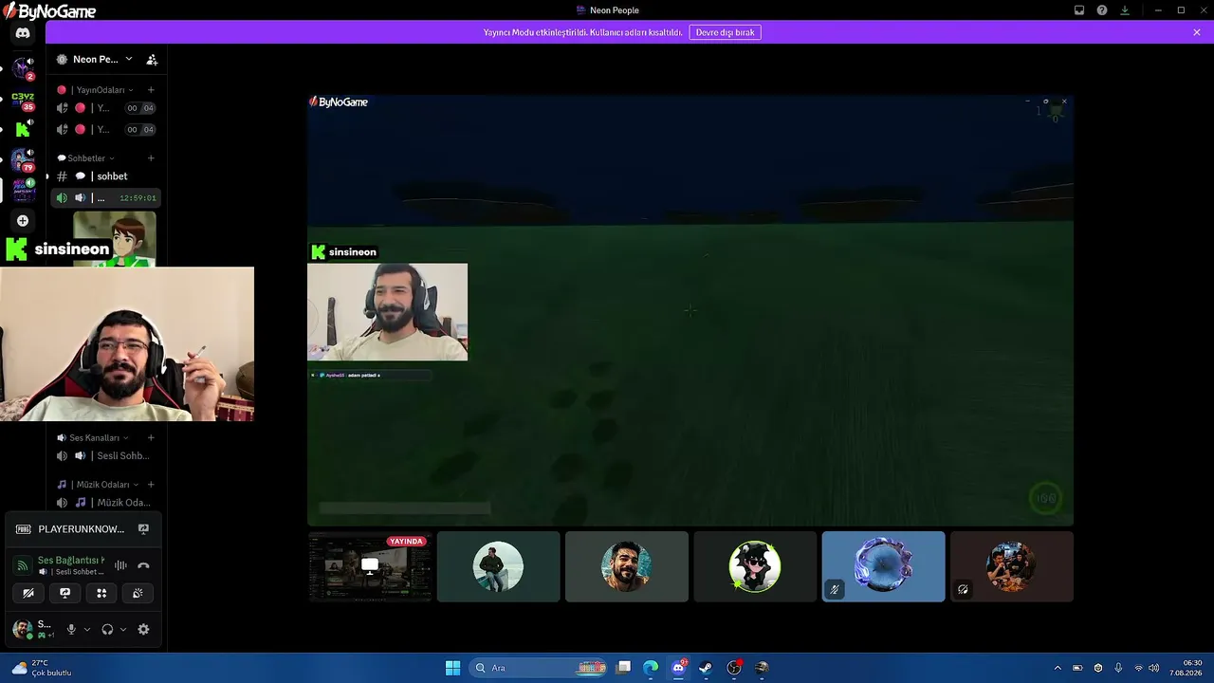Open Discord help icon

tap(1102, 10)
